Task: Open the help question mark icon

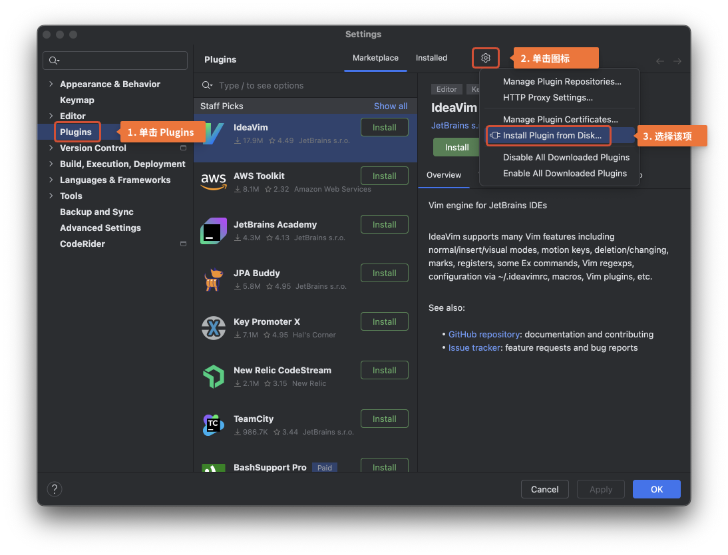Action: pos(55,489)
